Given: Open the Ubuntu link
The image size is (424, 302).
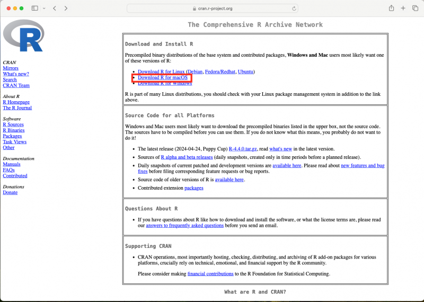Looking at the screenshot, I should tap(245, 72).
